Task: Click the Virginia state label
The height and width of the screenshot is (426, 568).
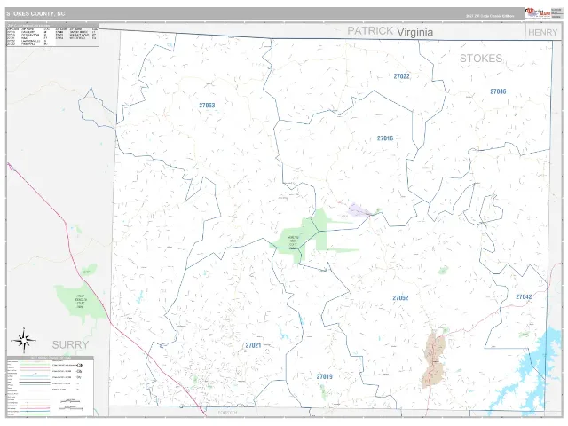Action: [x=414, y=32]
